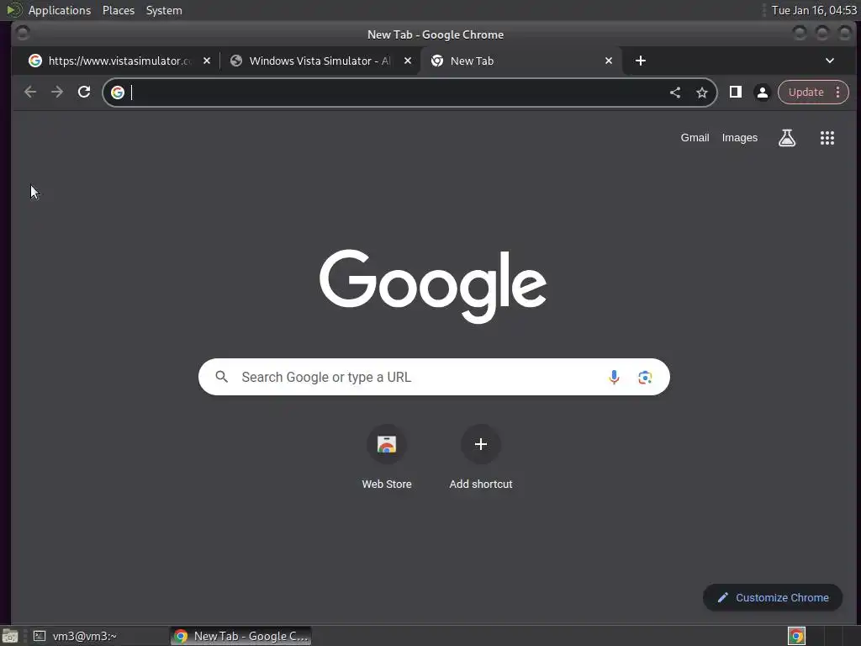Image resolution: width=861 pixels, height=646 pixels.
Task: Select New Tab - Google Chrome taskbar entry
Action: [x=240, y=636]
